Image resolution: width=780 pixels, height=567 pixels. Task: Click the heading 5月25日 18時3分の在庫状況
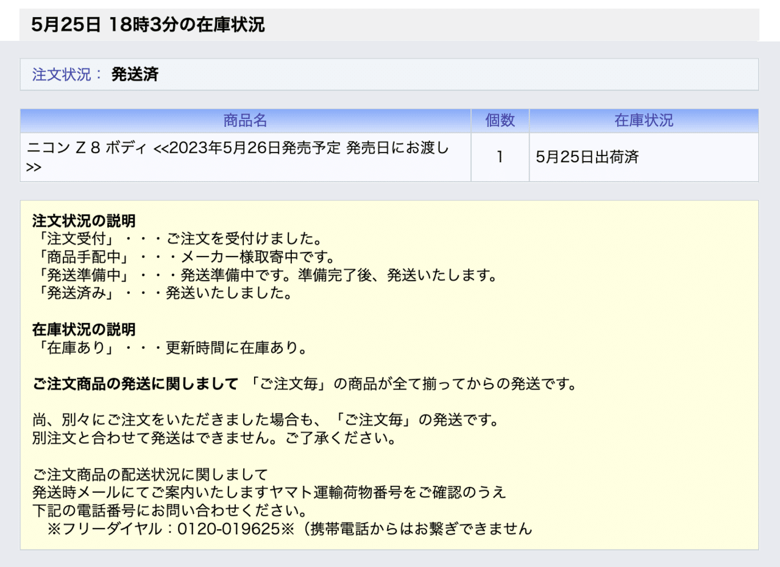click(148, 25)
